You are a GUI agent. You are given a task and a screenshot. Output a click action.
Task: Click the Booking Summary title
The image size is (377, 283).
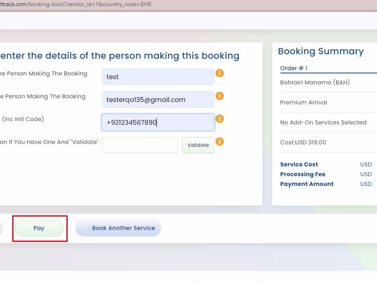tap(321, 51)
